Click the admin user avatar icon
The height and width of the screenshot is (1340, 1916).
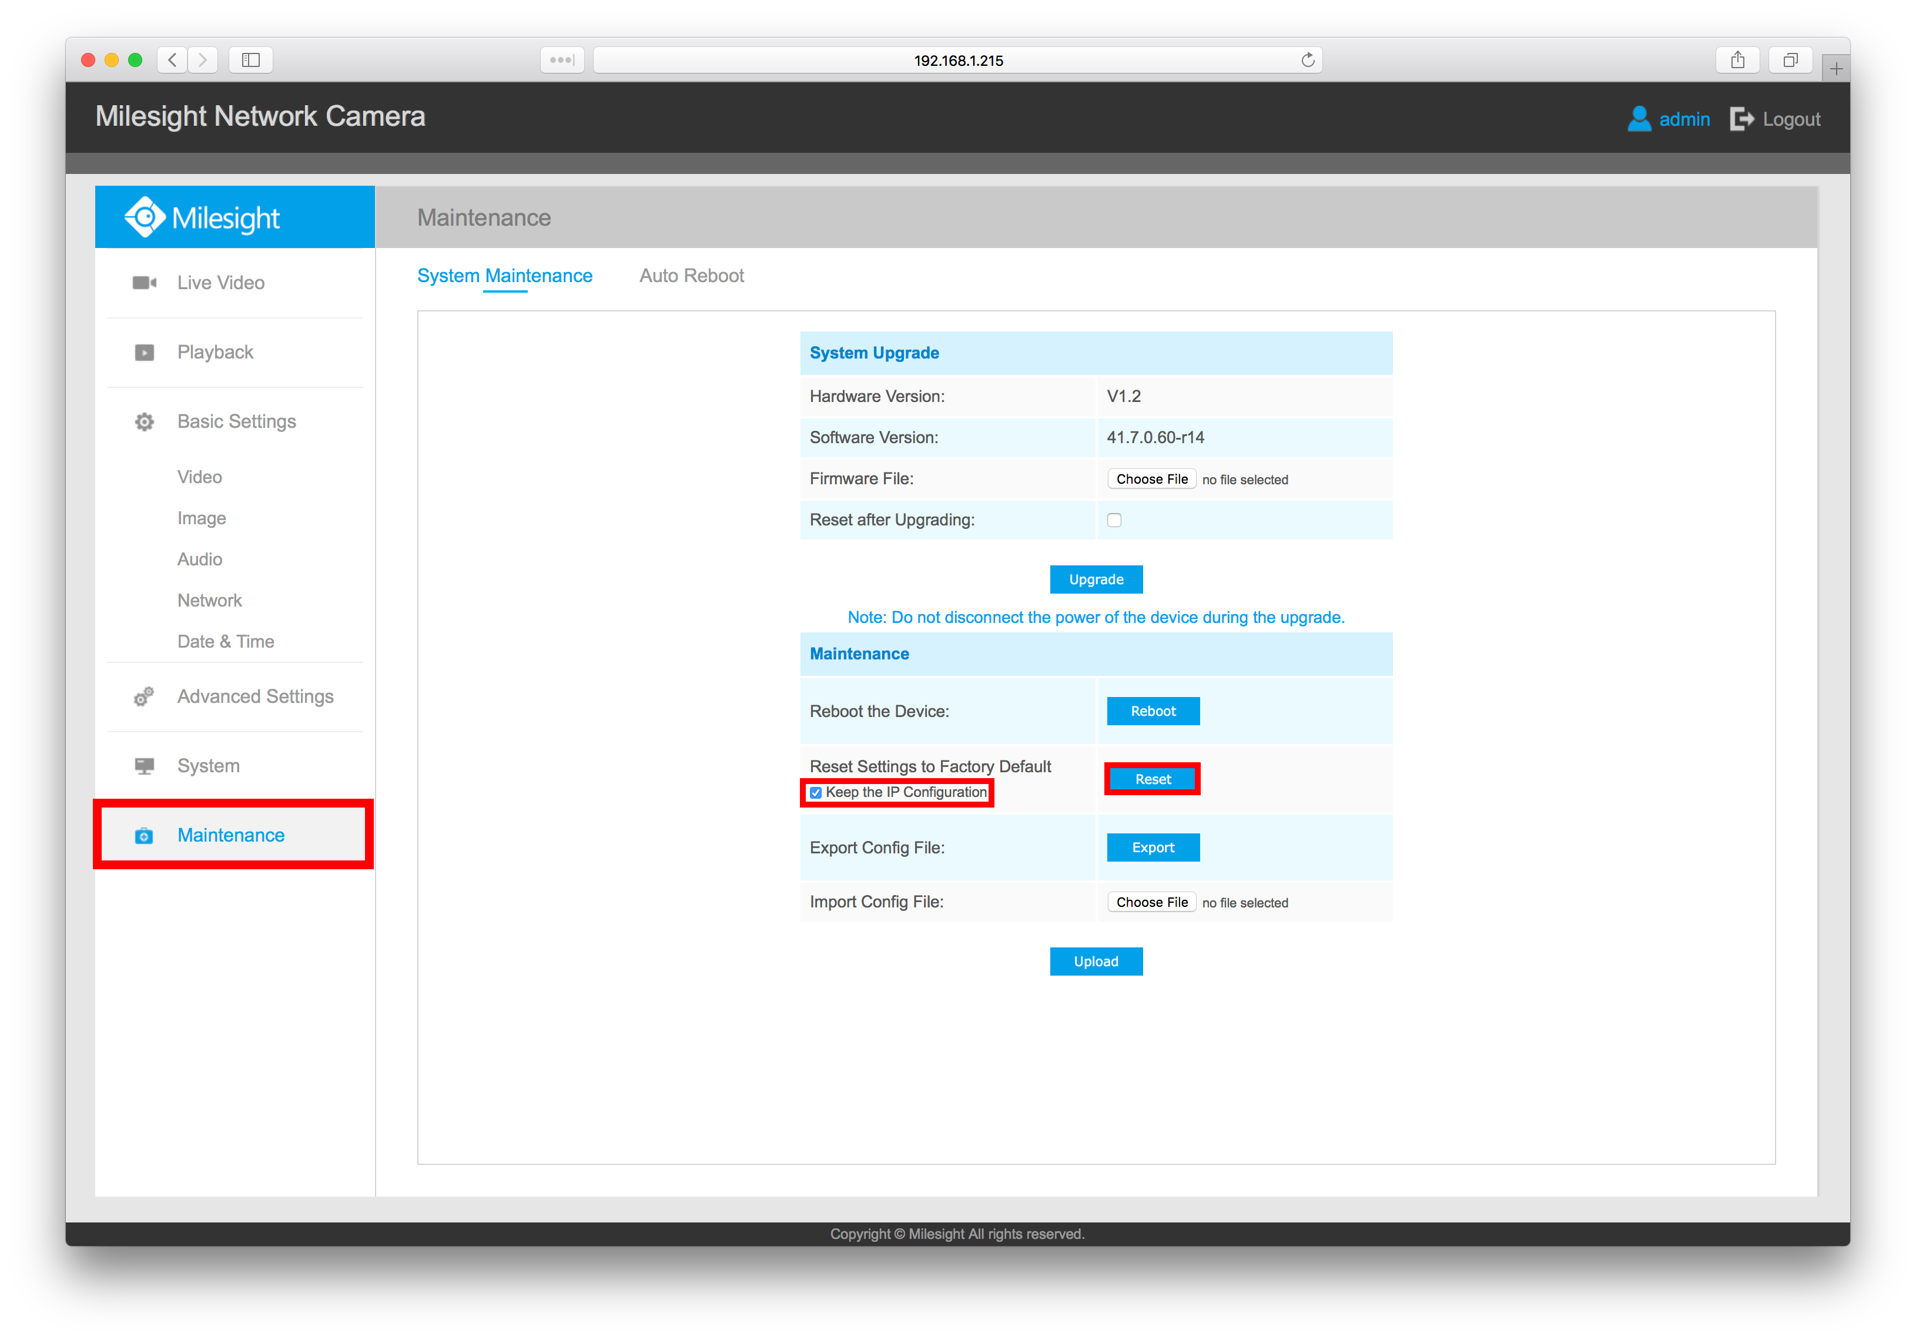point(1639,119)
